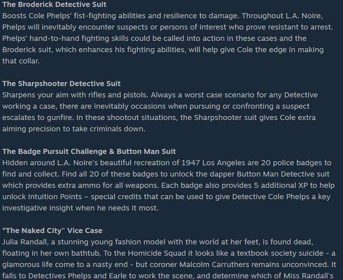Click the line starting "Sharpens your aim with rifles"

tap(160, 95)
